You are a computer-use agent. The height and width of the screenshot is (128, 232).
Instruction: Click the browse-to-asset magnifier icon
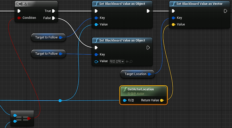click(131, 61)
